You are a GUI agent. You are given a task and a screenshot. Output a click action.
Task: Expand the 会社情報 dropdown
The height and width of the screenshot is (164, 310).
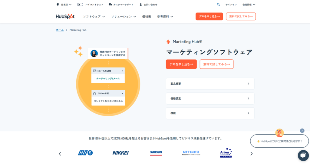point(249,5)
